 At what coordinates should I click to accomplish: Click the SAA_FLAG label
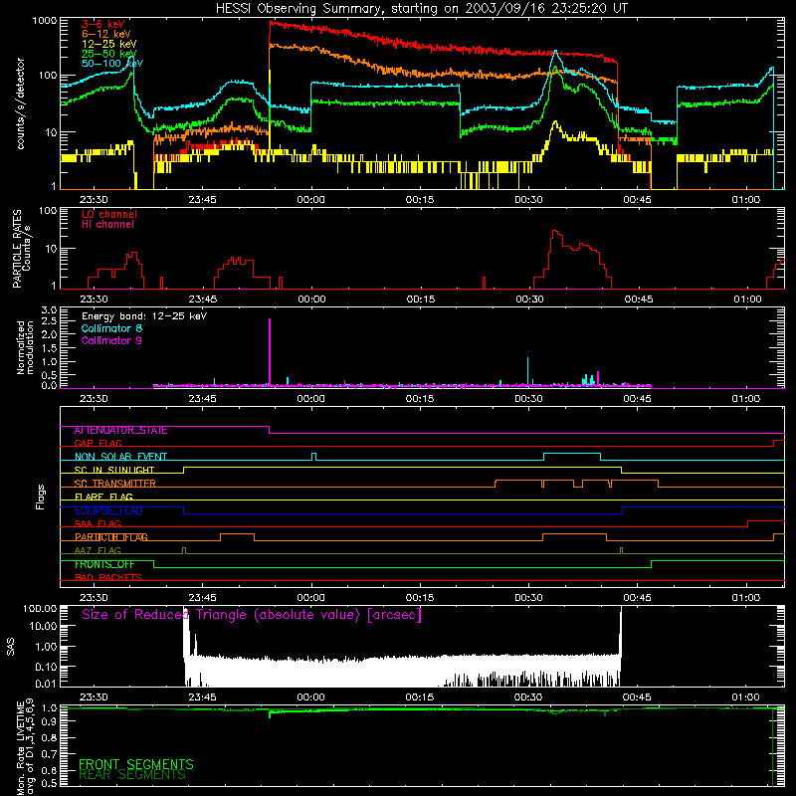point(98,524)
